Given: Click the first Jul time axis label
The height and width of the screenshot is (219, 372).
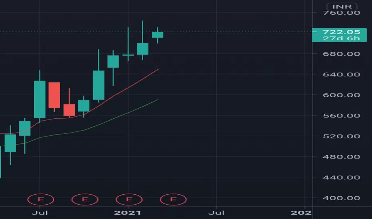Looking at the screenshot, I should pyautogui.click(x=40, y=213).
